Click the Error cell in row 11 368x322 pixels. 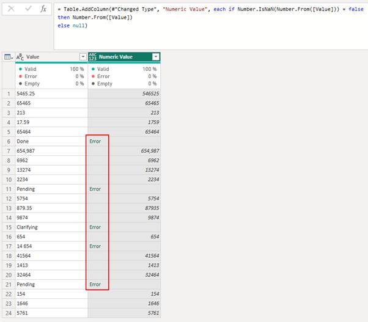[x=95, y=189]
